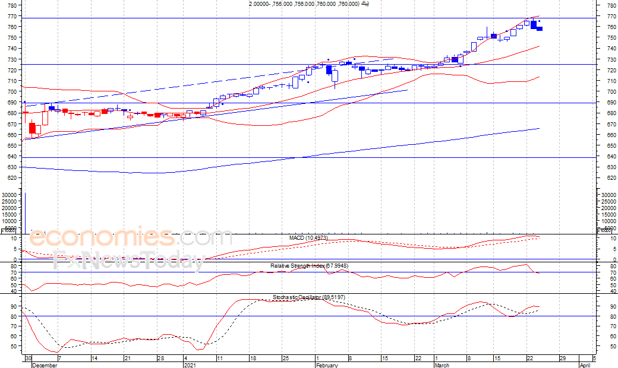Click the 5 value on left MACD axis
The height and width of the screenshot is (368, 618).
(15, 249)
